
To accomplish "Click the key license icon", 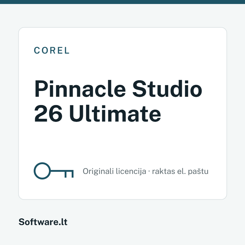I will click(54, 171).
